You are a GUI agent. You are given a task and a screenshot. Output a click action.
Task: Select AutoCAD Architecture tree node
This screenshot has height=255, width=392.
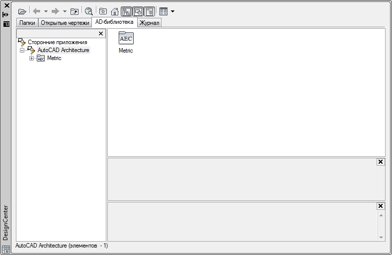point(64,50)
